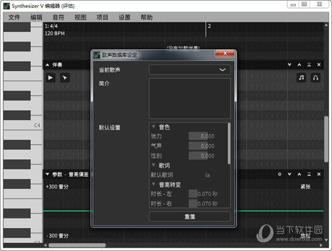332x251 pixels.
Task: Open the 音符 menu
Action: (58, 17)
